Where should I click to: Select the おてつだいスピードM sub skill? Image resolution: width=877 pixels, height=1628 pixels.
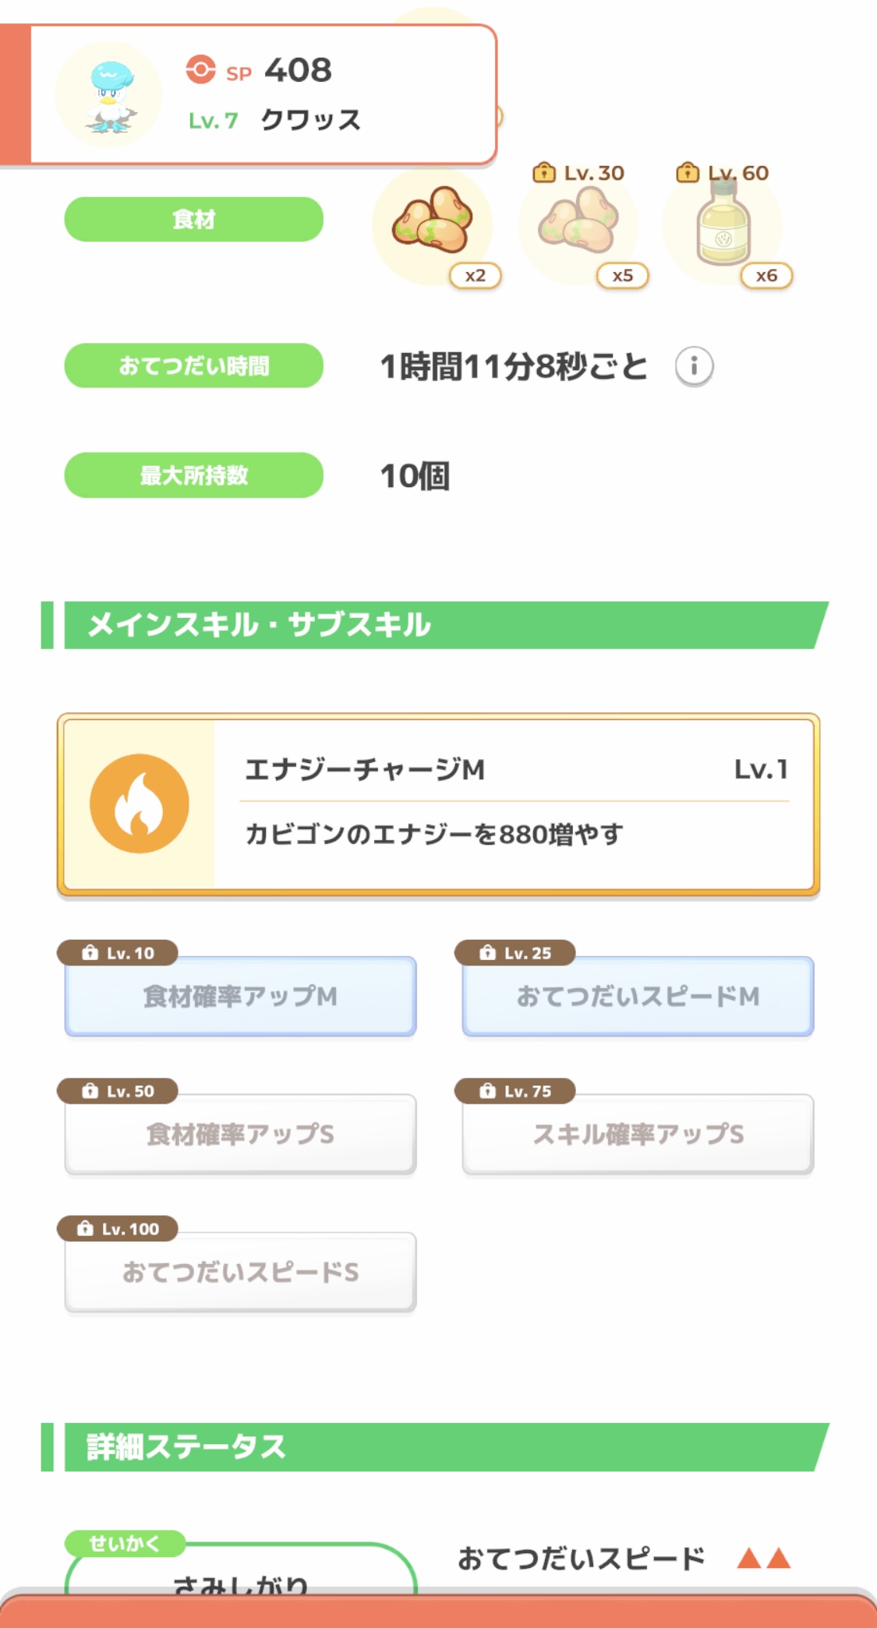[x=638, y=996]
